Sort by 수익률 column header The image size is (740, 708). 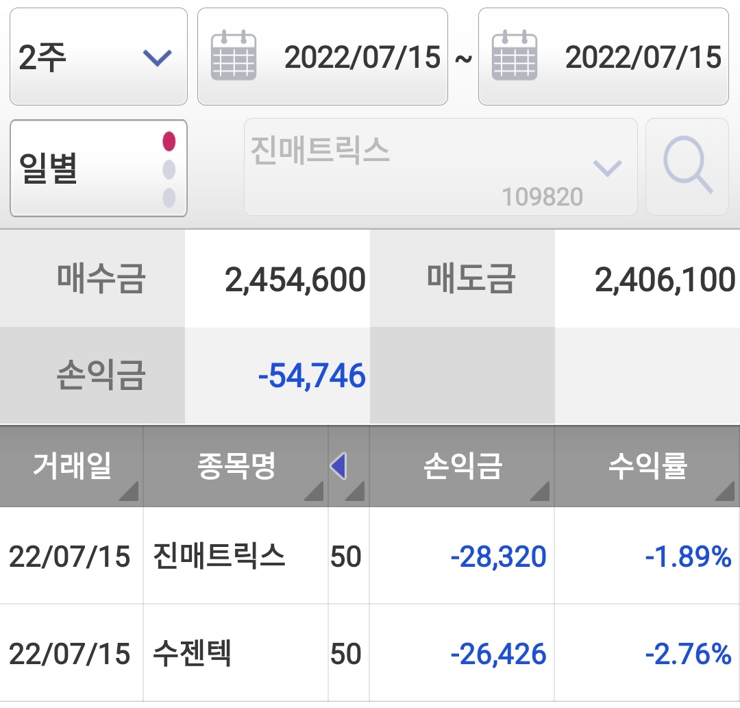(647, 465)
